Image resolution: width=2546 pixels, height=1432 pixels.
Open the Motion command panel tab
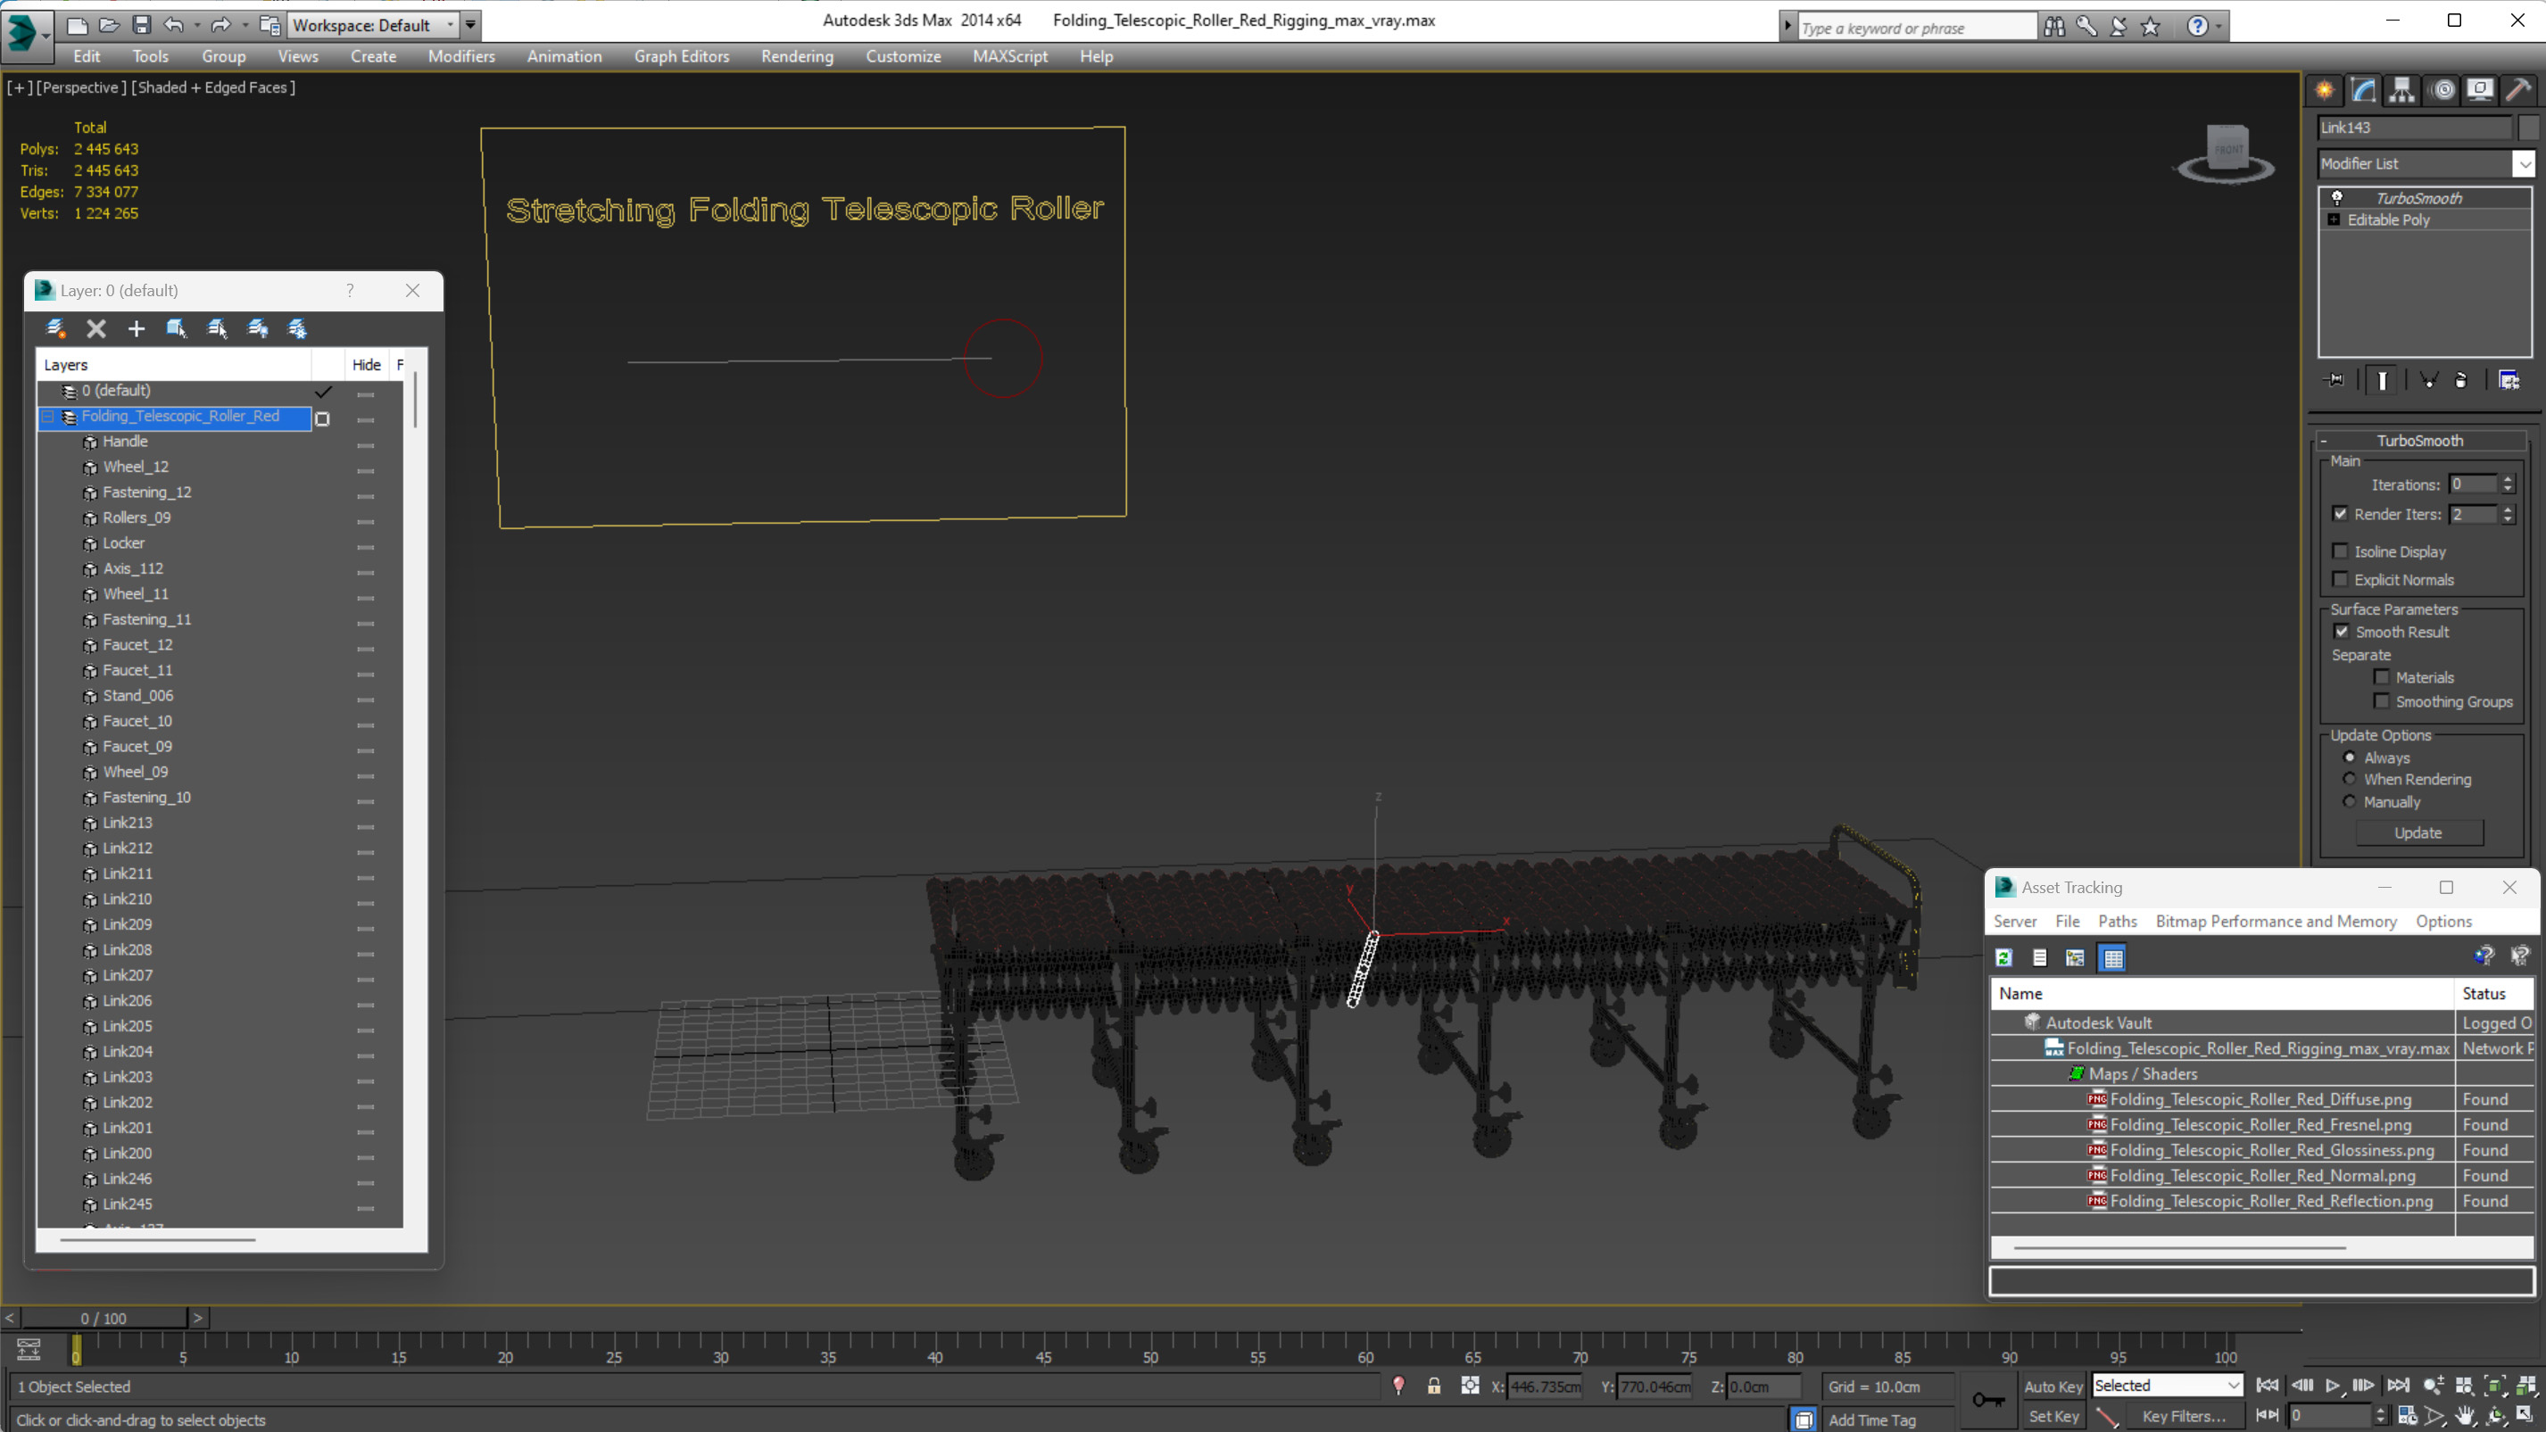point(2442,90)
